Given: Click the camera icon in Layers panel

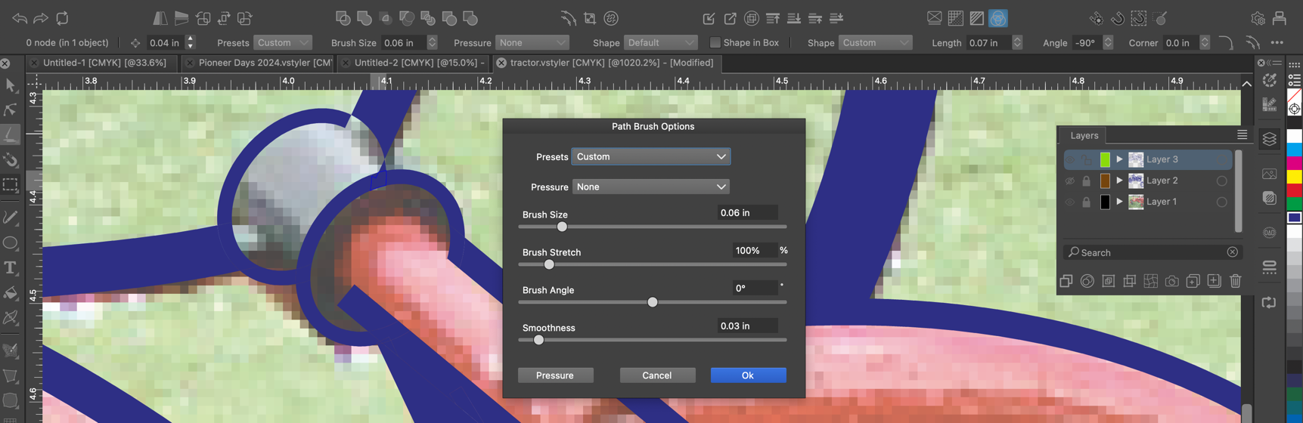Looking at the screenshot, I should click(1171, 281).
